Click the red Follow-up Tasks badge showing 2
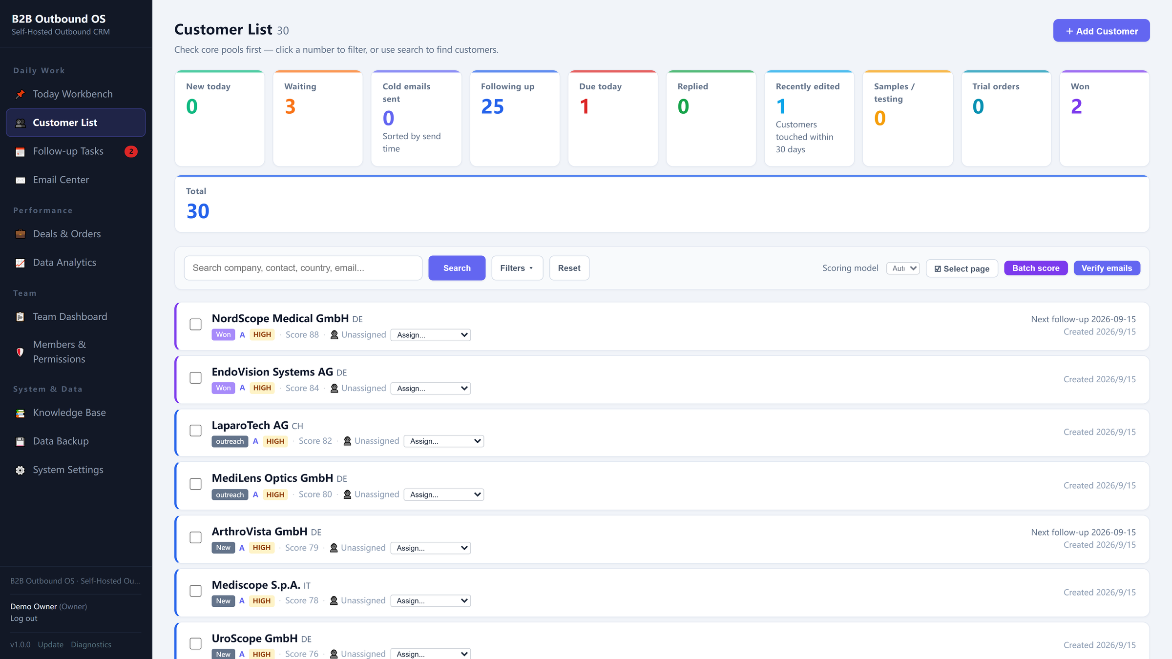Image resolution: width=1172 pixels, height=659 pixels. click(131, 151)
